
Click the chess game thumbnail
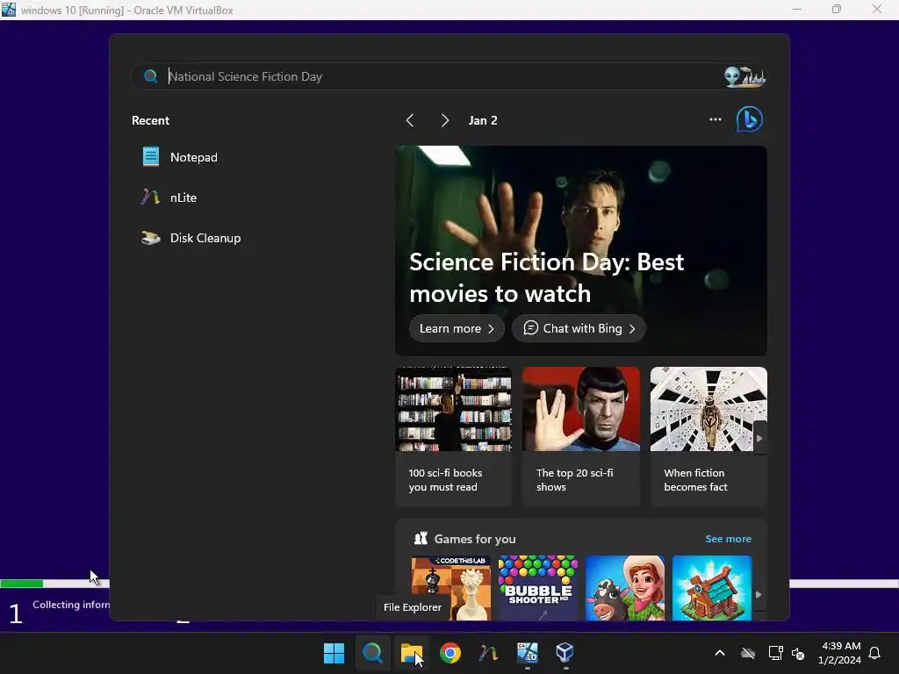coord(450,588)
